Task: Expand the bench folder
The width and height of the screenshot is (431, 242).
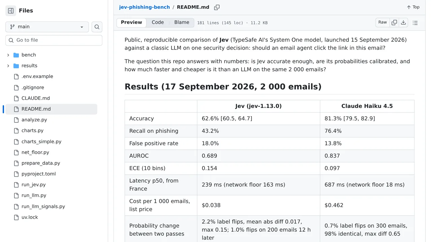Action: tap(8, 55)
